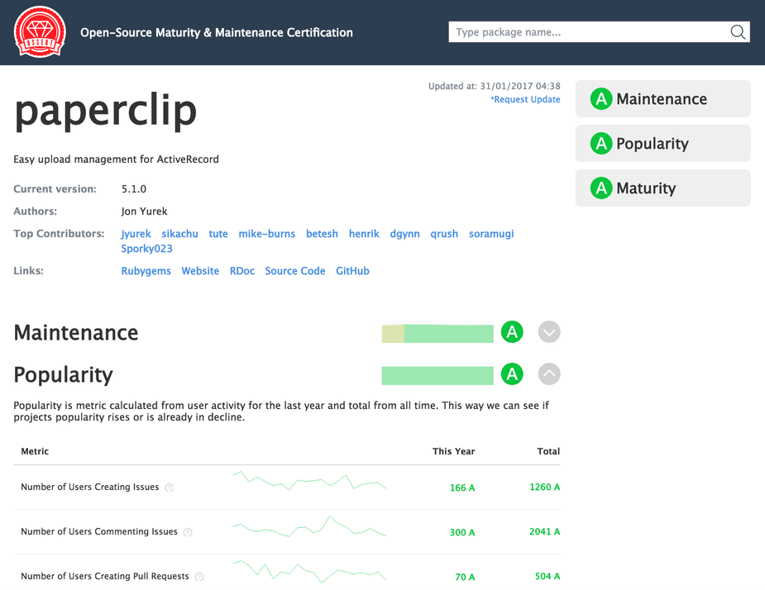The height and width of the screenshot is (590, 765).
Task: Click the search magnifier icon
Action: pos(738,32)
